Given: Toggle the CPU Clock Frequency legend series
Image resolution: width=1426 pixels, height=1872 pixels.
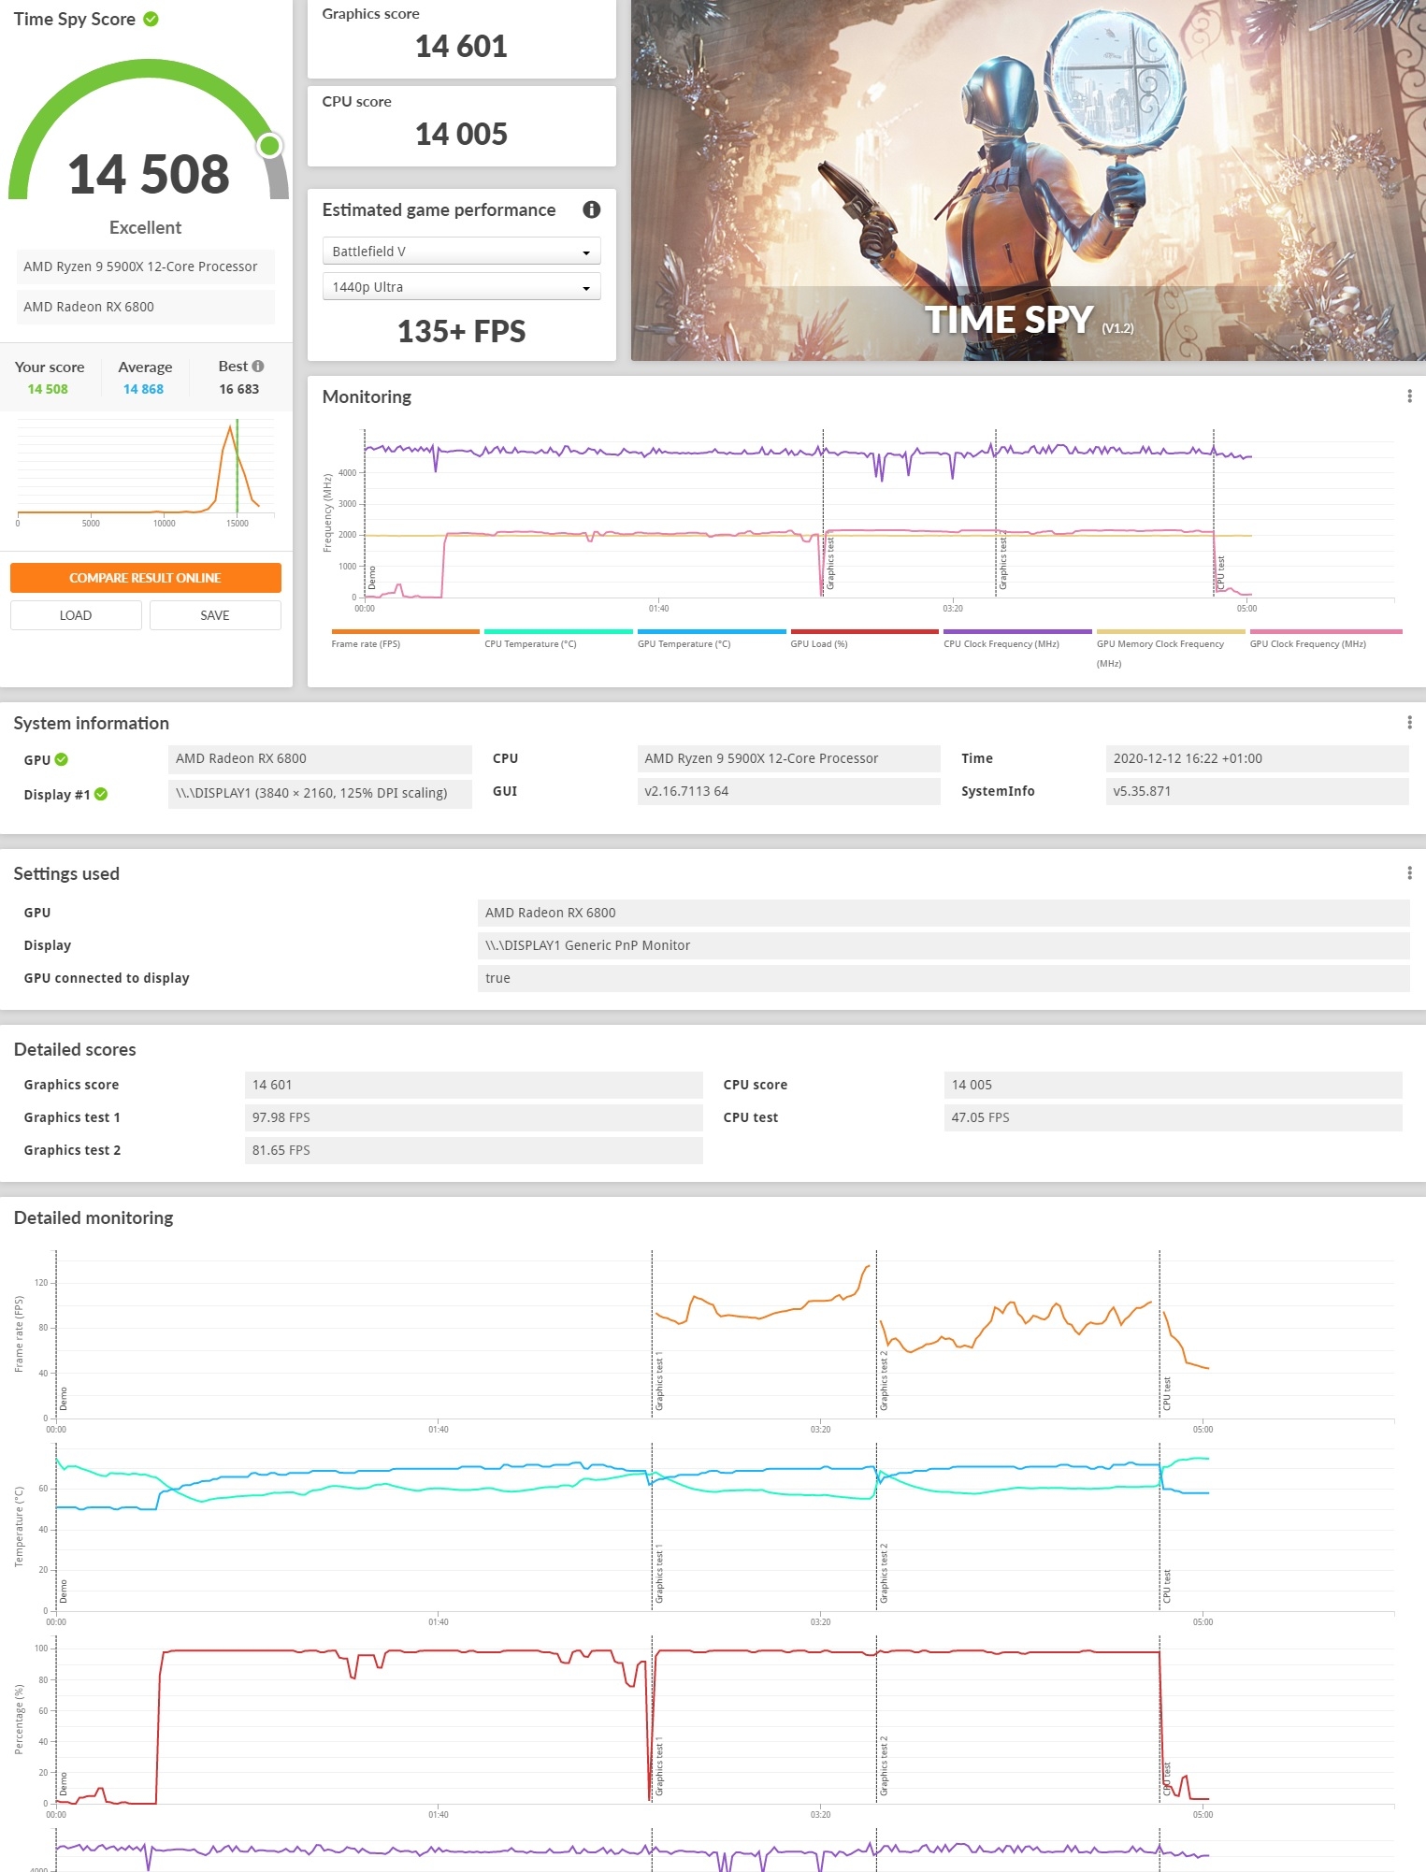Looking at the screenshot, I should 1017,640.
